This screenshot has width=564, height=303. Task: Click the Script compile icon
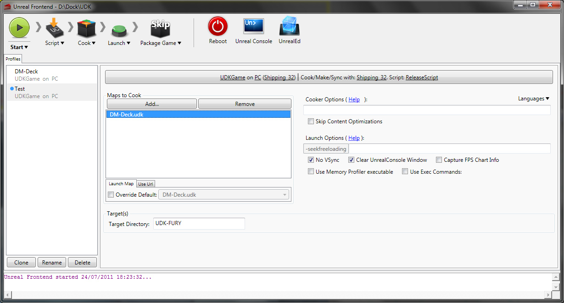(x=55, y=28)
